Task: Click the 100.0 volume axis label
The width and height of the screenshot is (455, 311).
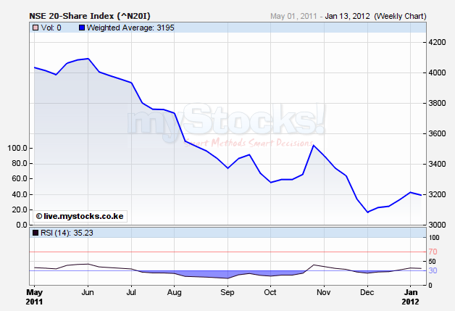Action: (x=17, y=148)
